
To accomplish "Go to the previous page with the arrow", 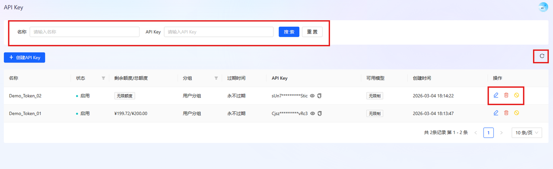I will point(476,133).
